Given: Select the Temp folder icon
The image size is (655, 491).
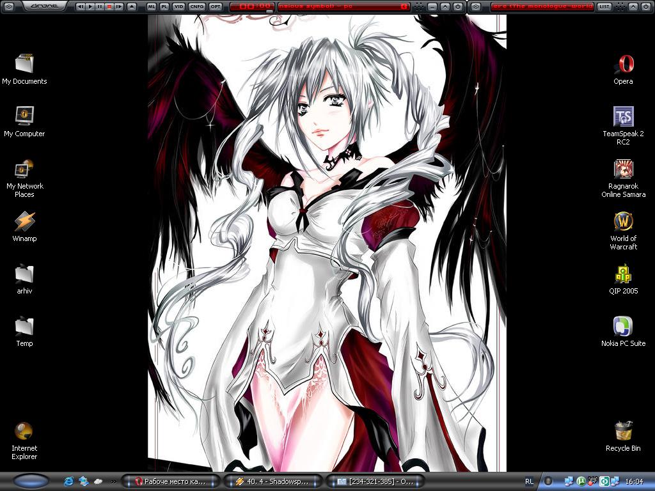Looking at the screenshot, I should pyautogui.click(x=24, y=332).
